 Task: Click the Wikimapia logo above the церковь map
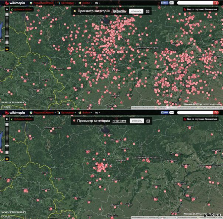tap(15, 3)
